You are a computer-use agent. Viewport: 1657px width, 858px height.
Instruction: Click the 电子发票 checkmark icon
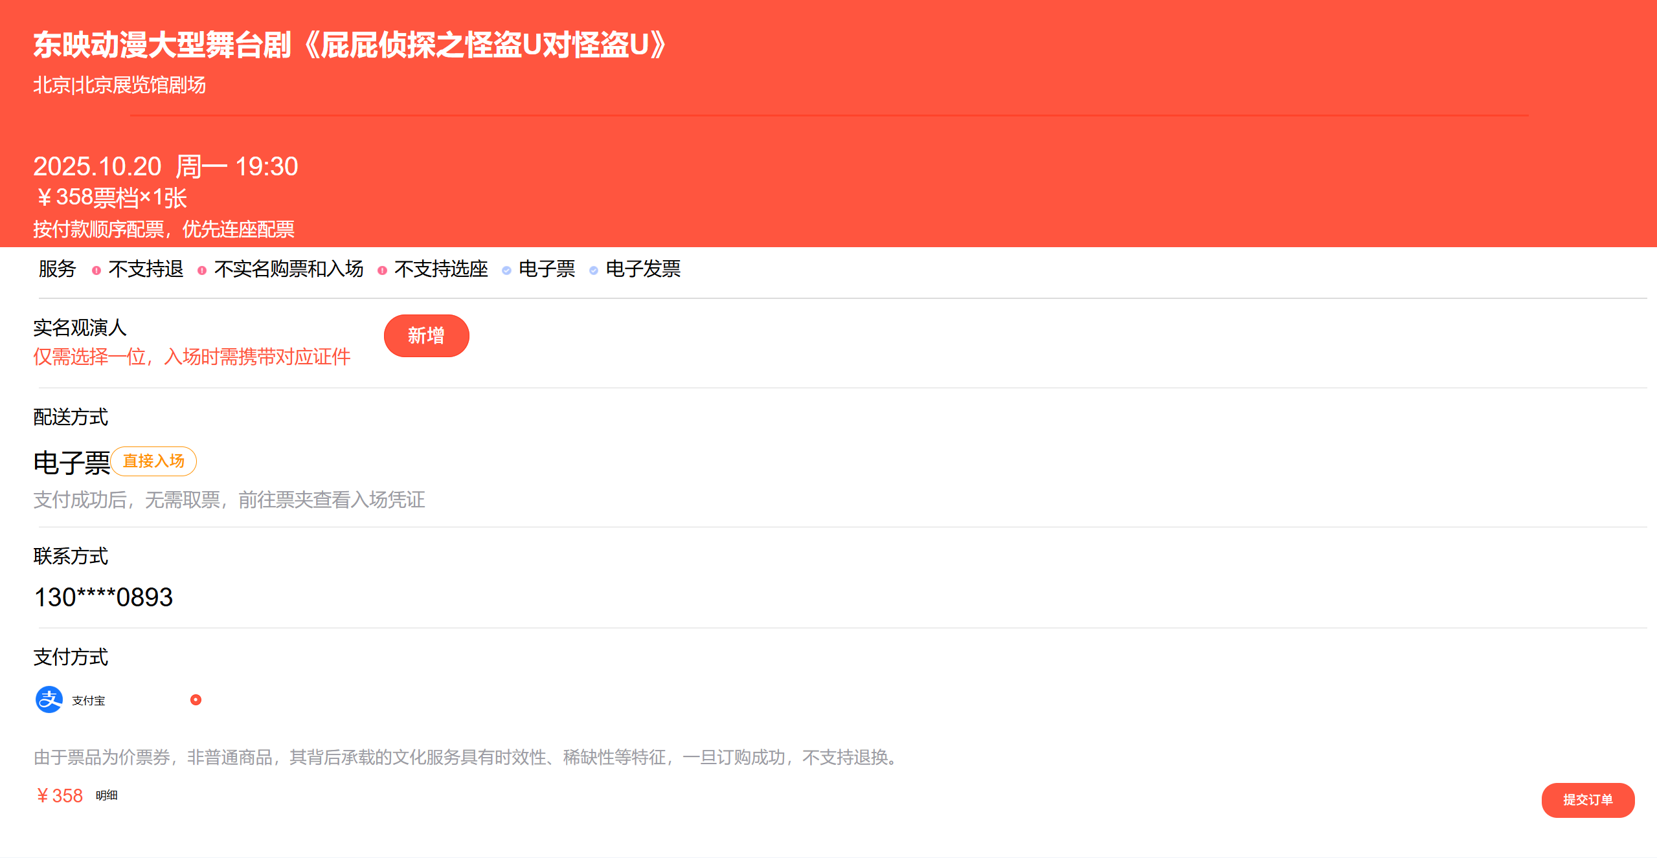coord(593,270)
